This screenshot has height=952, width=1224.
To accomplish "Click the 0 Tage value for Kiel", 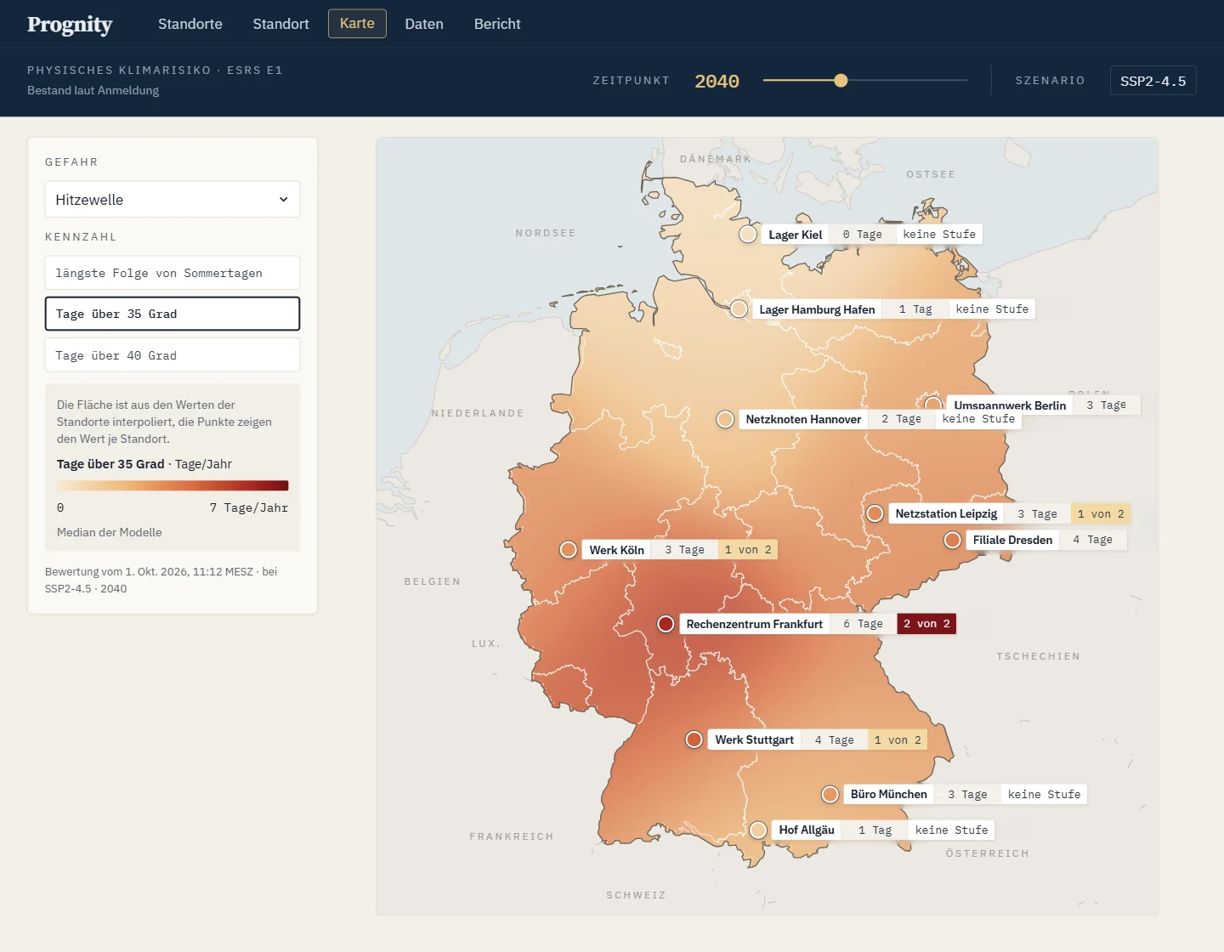I will click(x=863, y=235).
